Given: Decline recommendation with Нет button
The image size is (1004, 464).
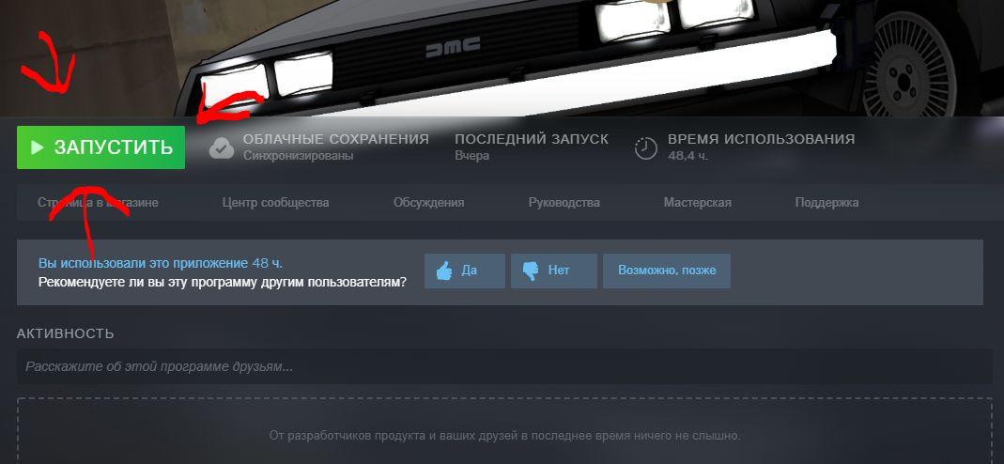Looking at the screenshot, I should [554, 271].
